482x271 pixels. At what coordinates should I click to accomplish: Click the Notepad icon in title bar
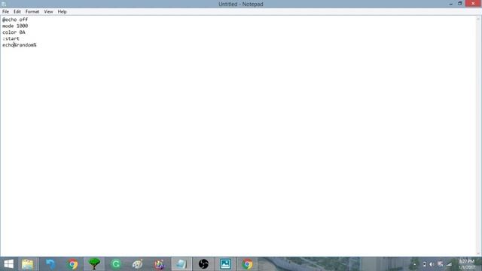tap(4, 4)
